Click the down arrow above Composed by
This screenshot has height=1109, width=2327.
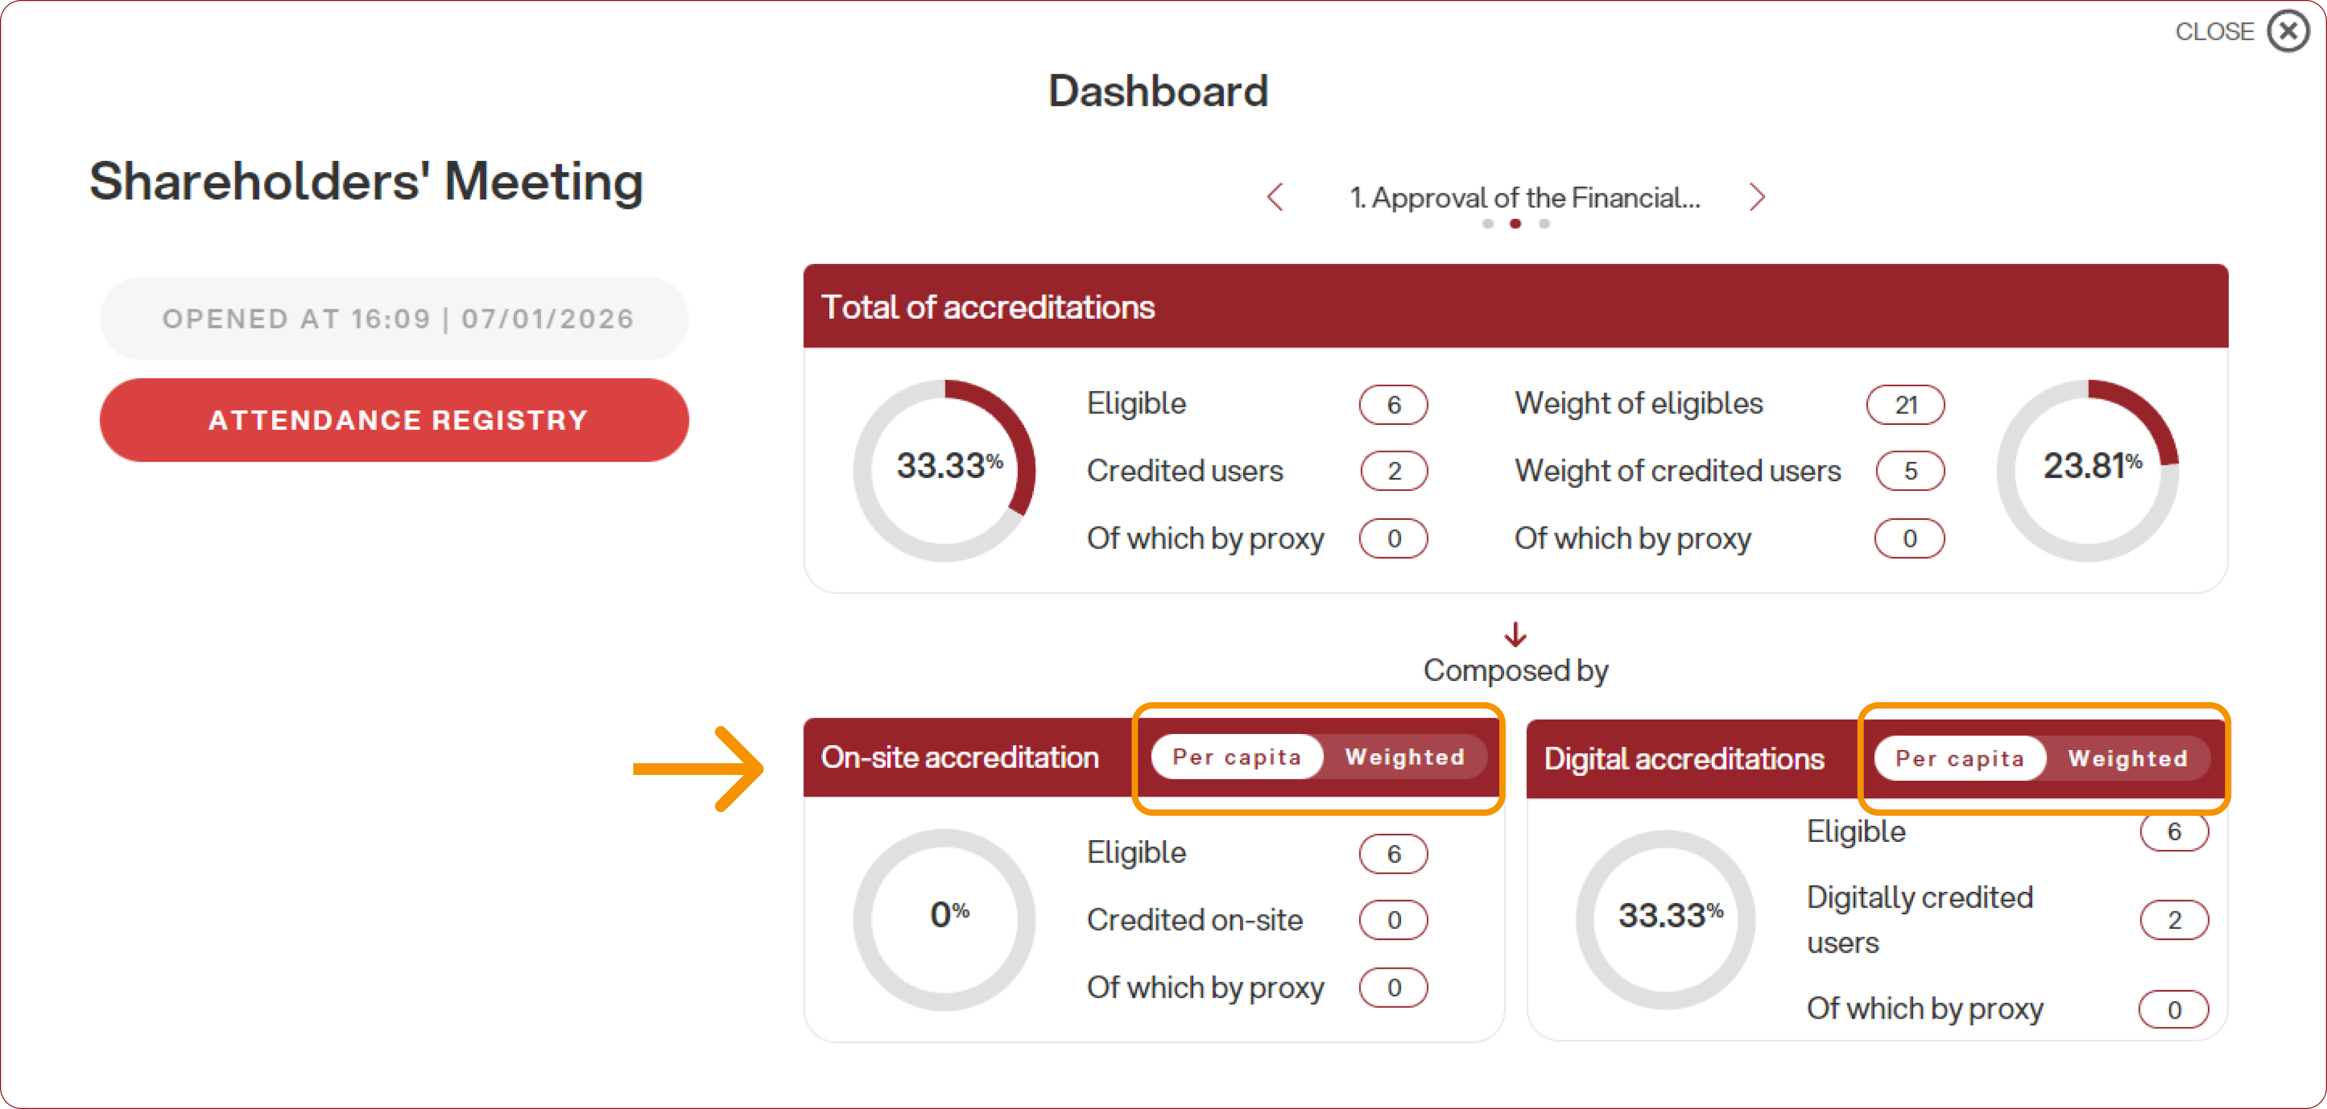1515,635
